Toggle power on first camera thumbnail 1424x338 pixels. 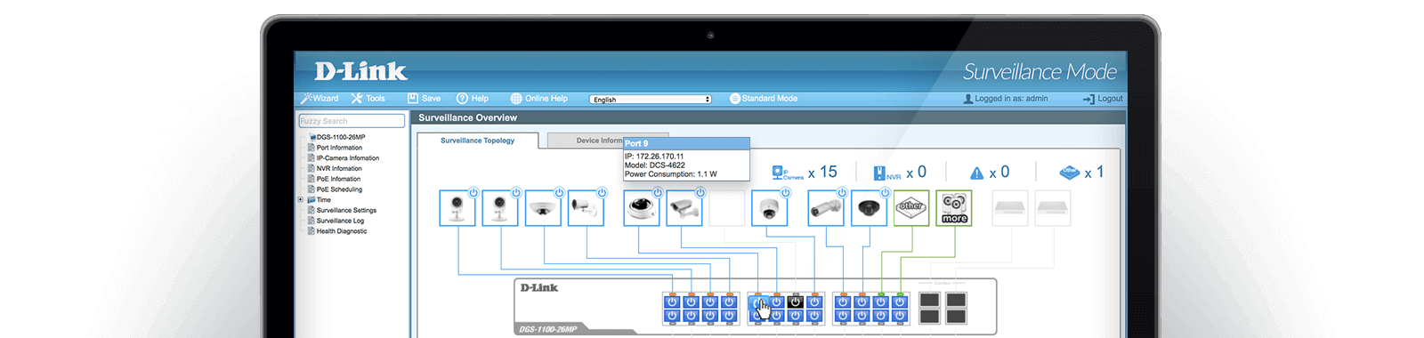coord(473,192)
